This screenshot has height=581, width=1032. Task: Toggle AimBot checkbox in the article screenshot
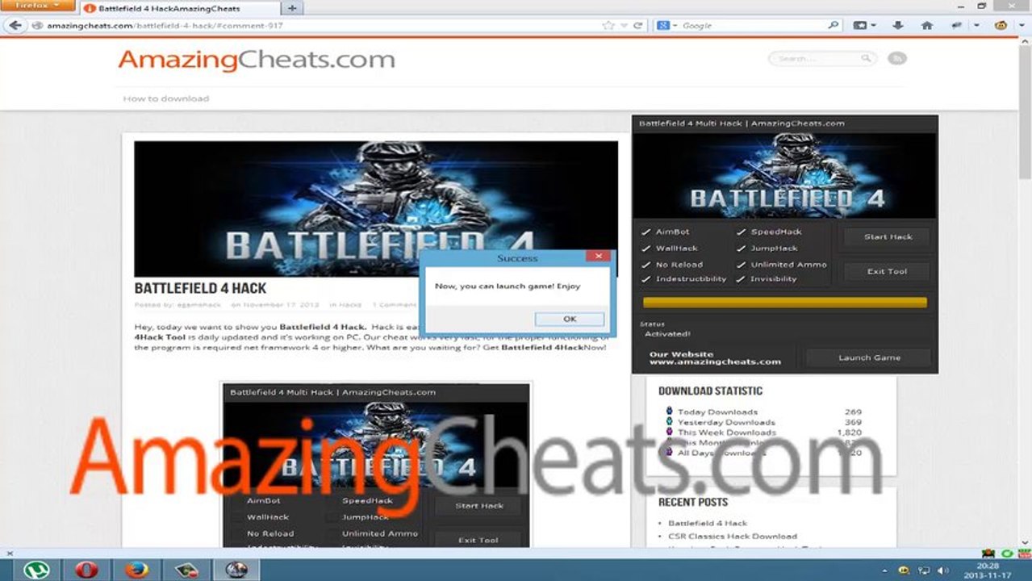coord(237,501)
